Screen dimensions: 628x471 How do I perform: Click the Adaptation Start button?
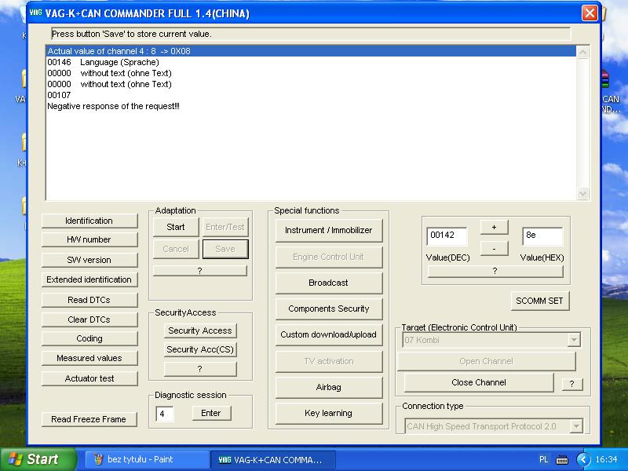point(176,227)
